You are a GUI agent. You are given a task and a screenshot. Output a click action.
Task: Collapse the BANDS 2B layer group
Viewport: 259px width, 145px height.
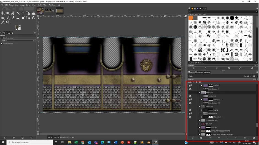tap(199, 93)
